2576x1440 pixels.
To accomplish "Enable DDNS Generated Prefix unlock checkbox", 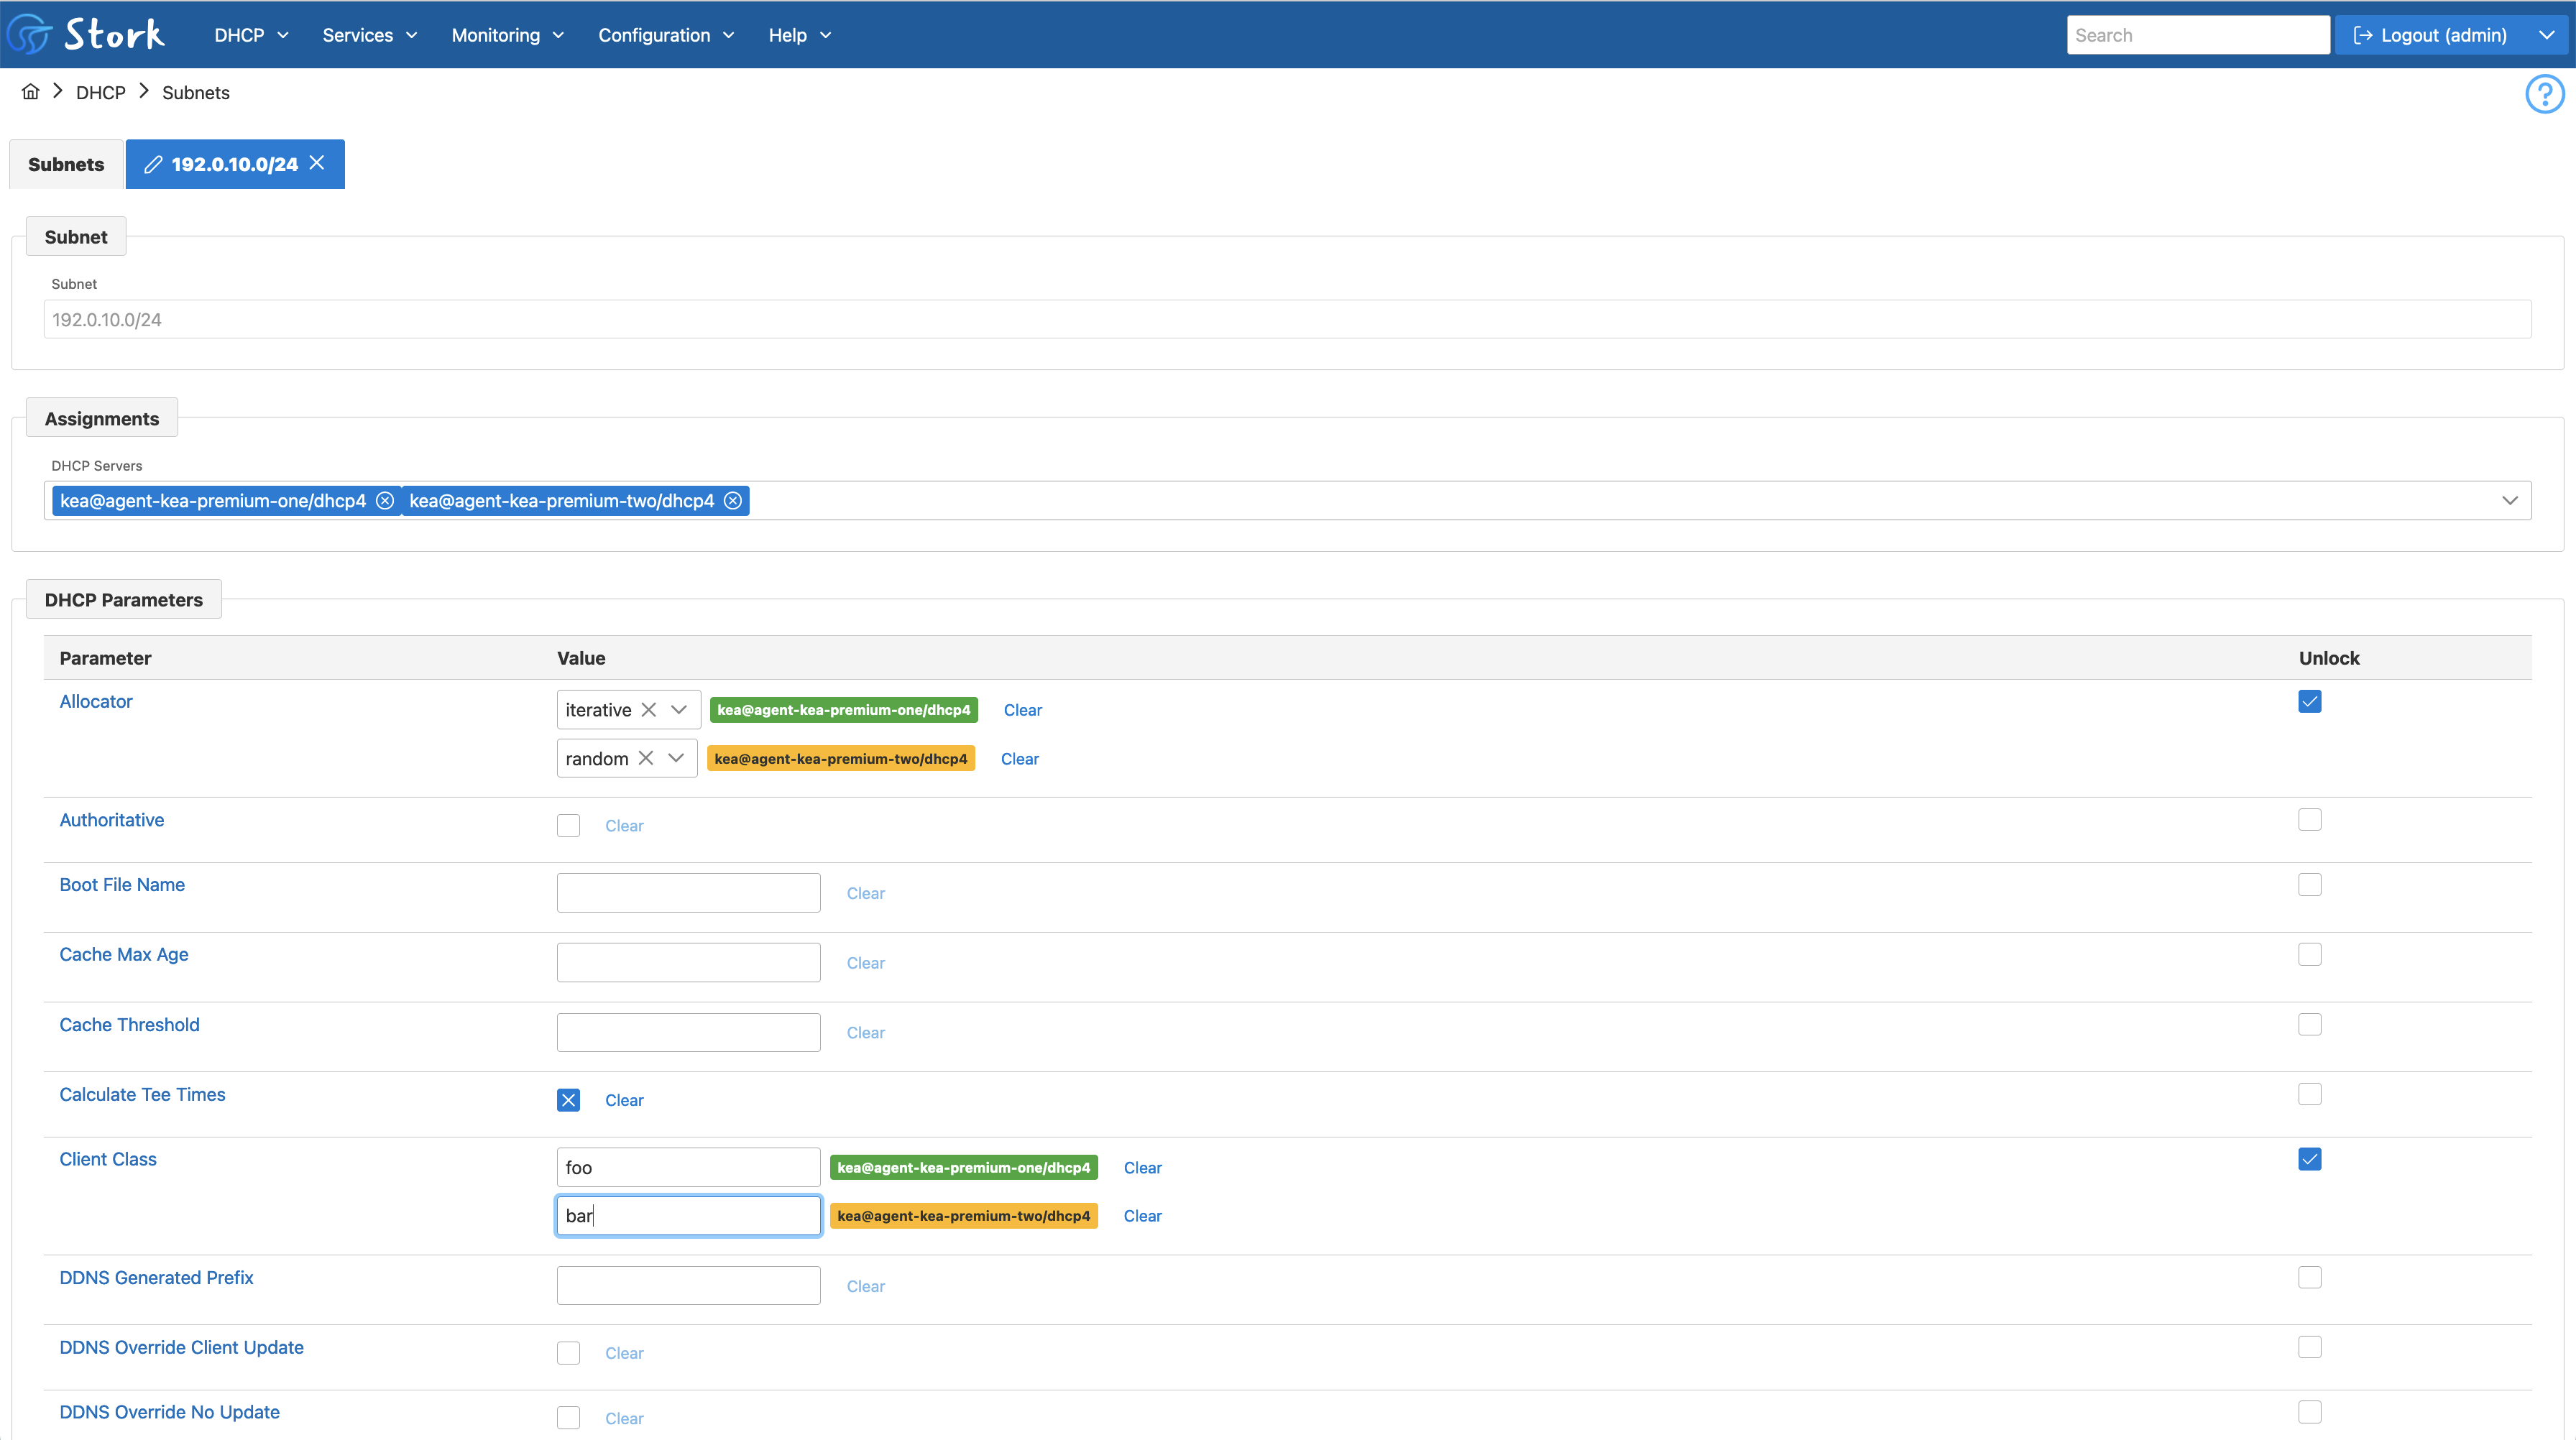I will [2310, 1278].
